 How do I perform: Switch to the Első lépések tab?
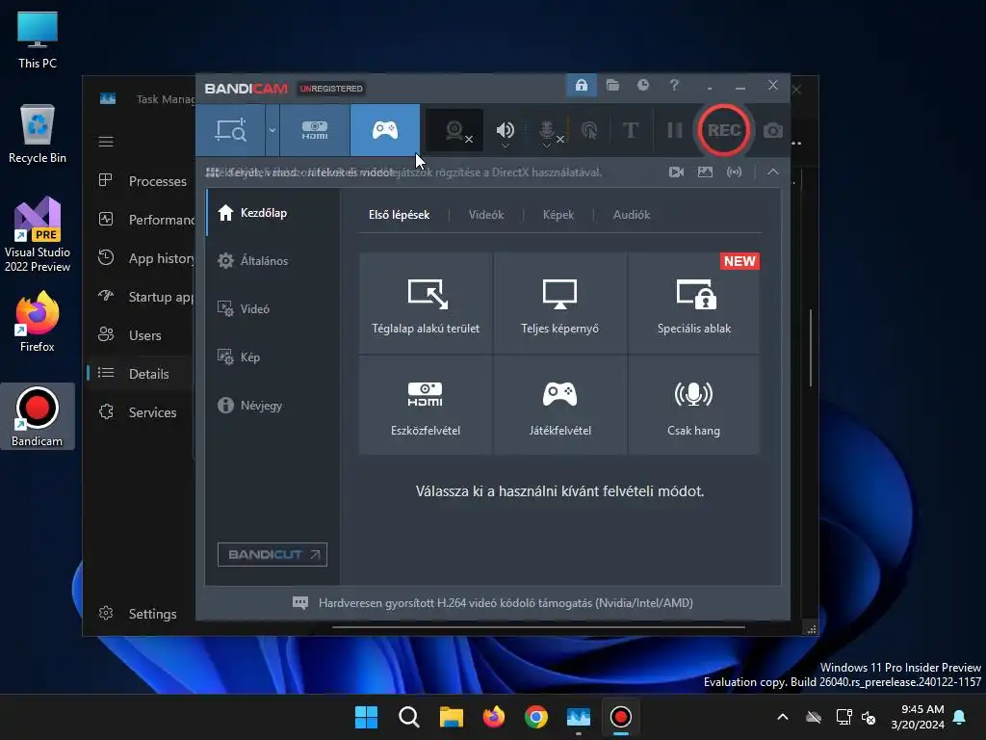399,215
